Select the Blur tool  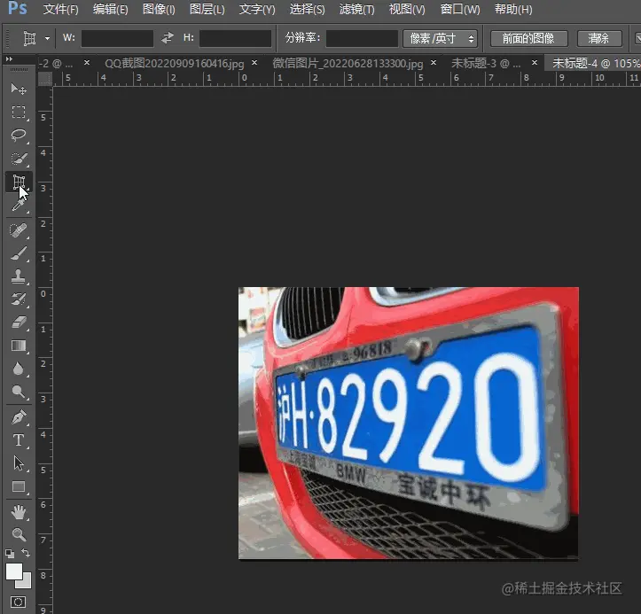tap(19, 369)
